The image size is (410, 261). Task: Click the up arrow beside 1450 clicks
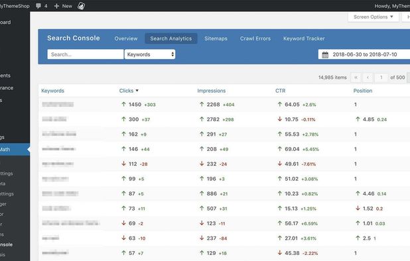[x=123, y=105]
